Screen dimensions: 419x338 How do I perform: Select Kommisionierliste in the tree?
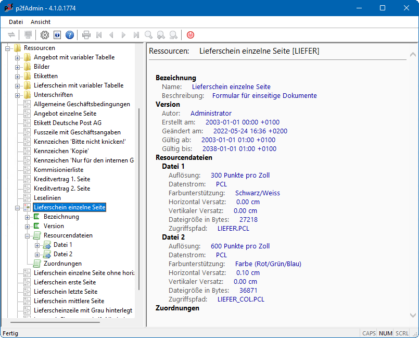pyautogui.click(x=58, y=170)
